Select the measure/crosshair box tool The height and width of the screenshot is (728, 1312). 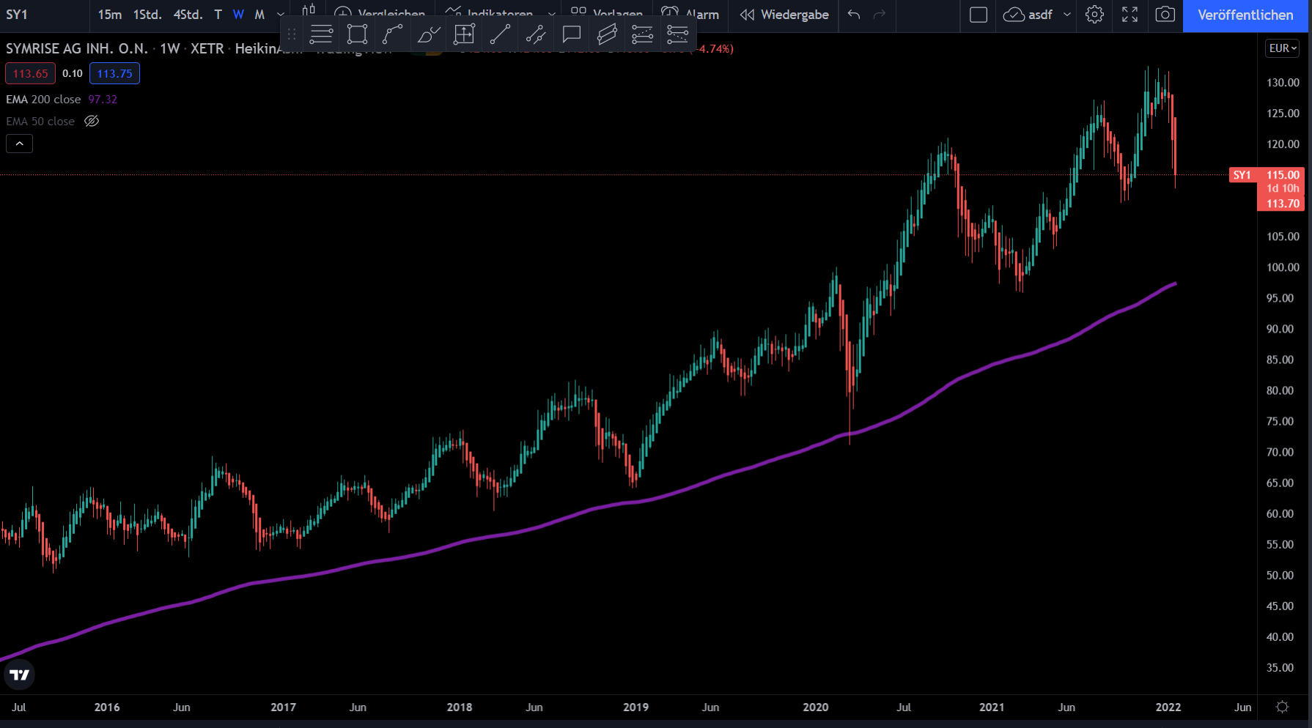coord(465,34)
